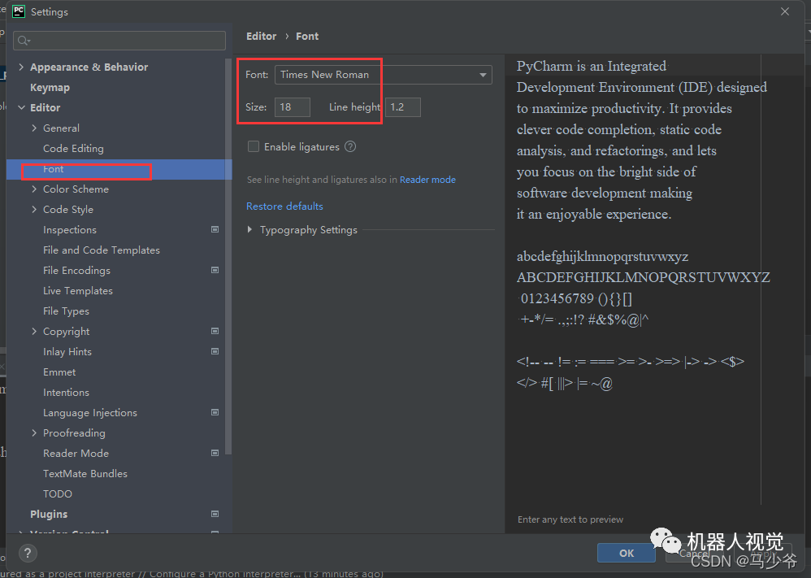Open the help tooltip next to Enable ligatures

350,146
